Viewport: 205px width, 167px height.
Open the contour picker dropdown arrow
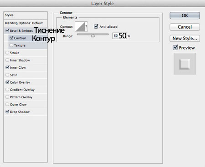[x=86, y=26]
